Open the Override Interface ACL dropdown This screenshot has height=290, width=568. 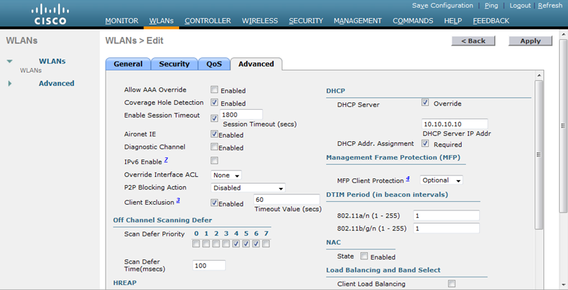coord(227,175)
